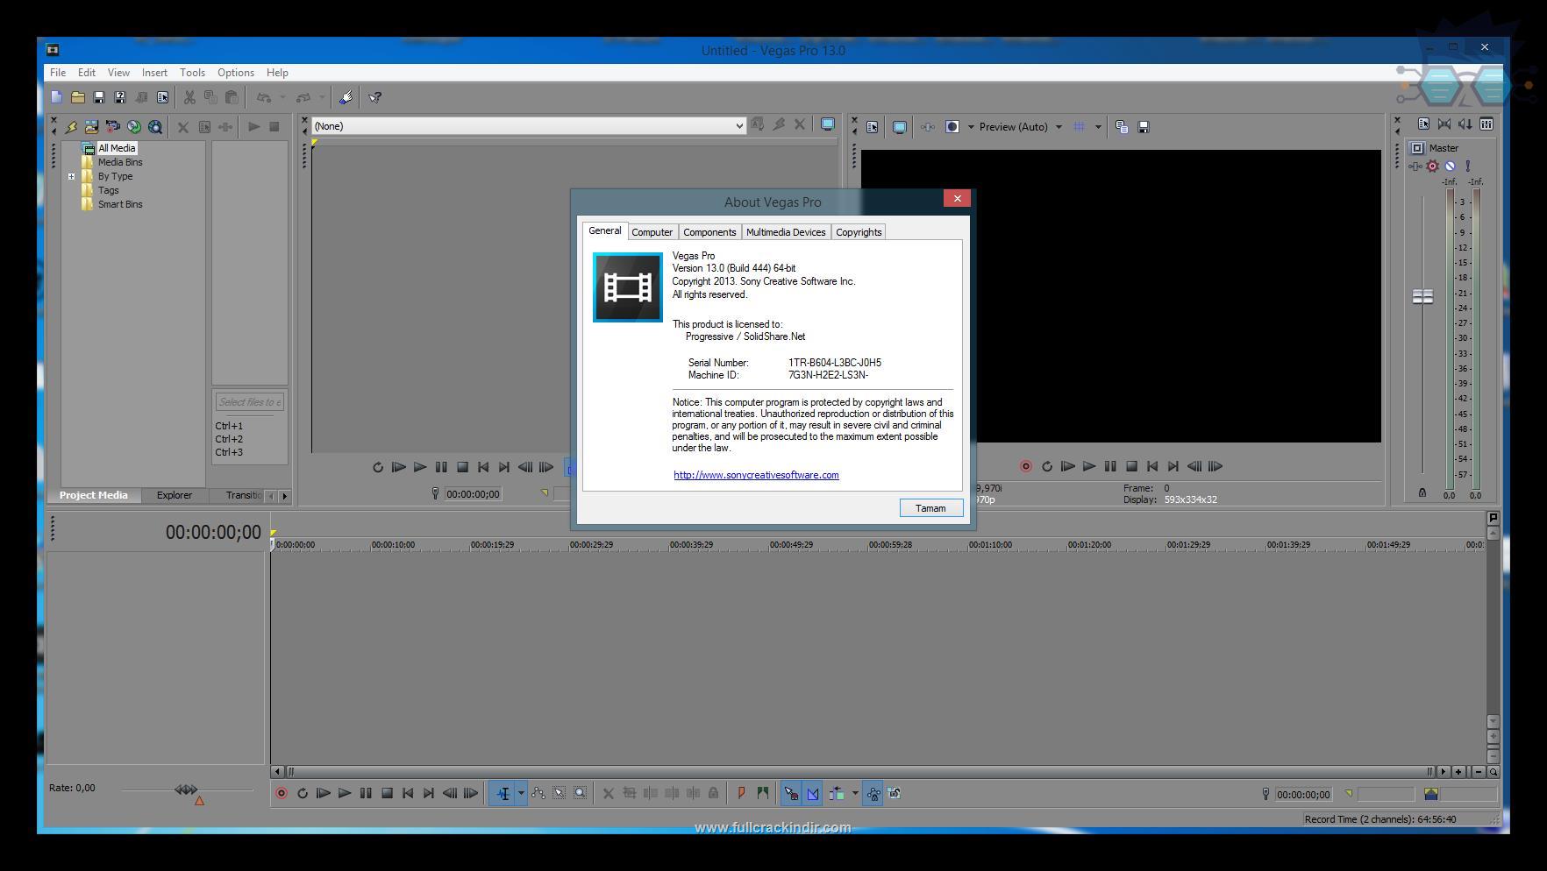Click the Zoom edit tool magnifier
Viewport: 1547px width, 871px height.
point(581,794)
